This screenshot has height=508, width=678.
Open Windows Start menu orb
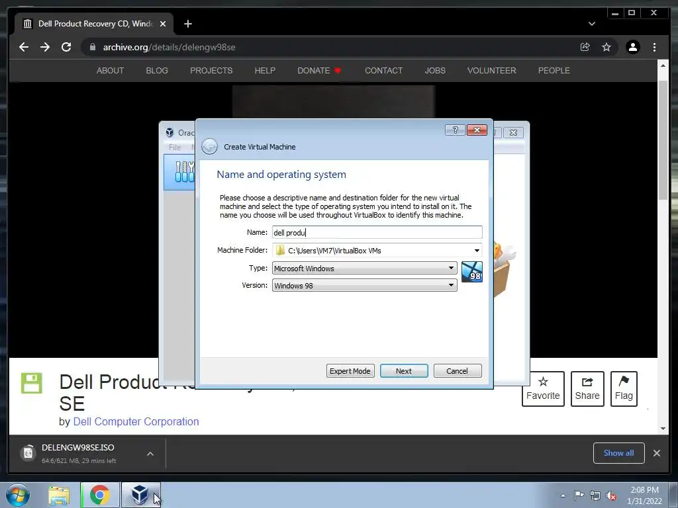(x=18, y=495)
